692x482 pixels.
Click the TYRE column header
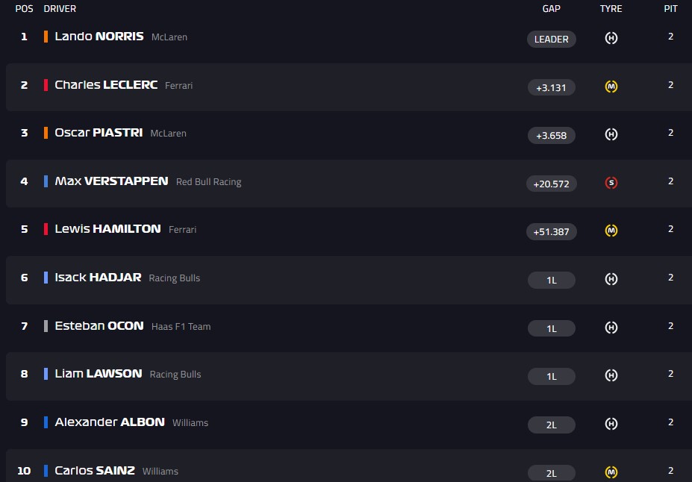pyautogui.click(x=611, y=9)
